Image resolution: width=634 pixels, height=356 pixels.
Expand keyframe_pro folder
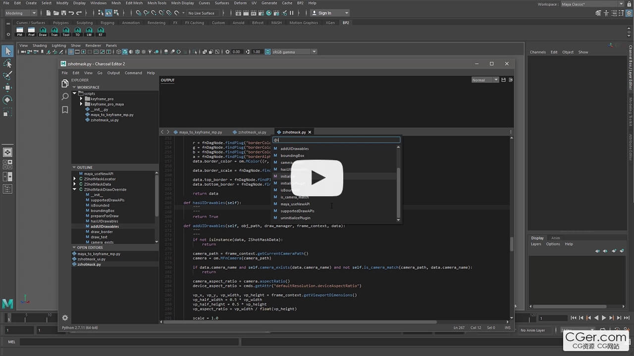[x=82, y=99]
